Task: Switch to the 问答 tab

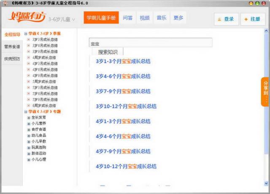Action: point(127,18)
